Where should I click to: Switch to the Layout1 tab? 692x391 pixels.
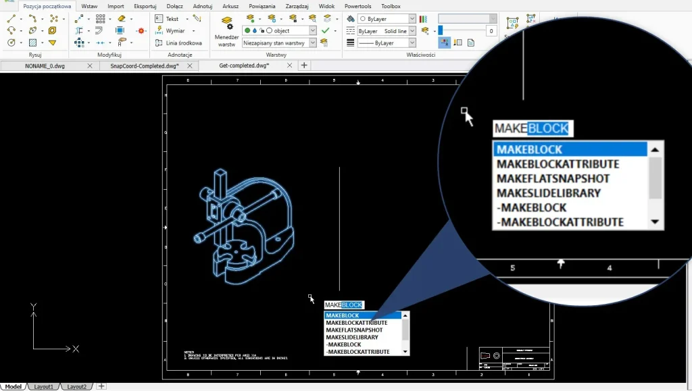(44, 386)
